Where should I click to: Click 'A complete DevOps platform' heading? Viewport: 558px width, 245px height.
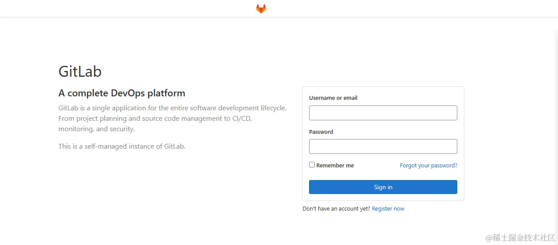[x=122, y=93]
